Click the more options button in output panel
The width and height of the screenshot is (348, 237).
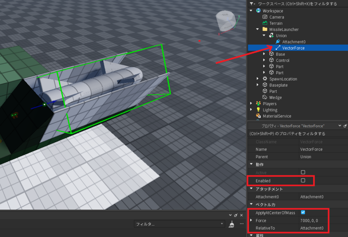(x=241, y=224)
